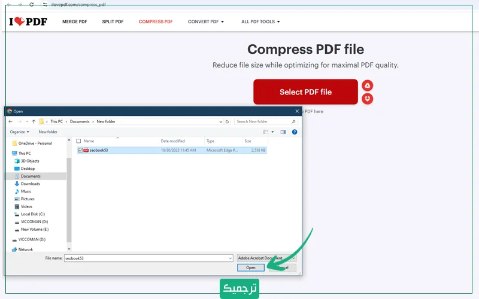Click search magnifier in Open dialog

point(293,121)
